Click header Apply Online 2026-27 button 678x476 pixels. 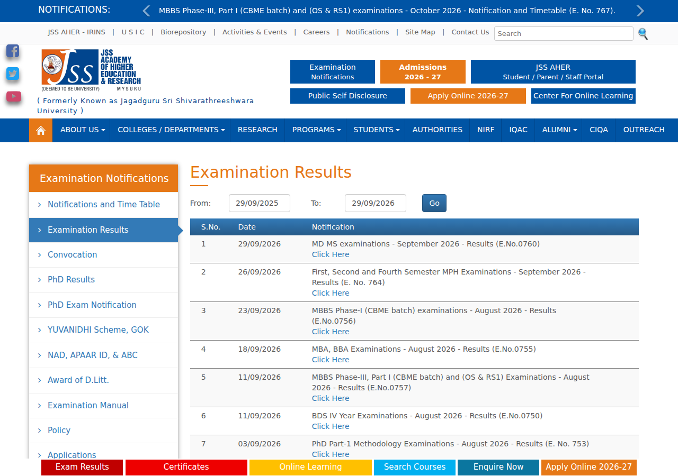coord(468,96)
